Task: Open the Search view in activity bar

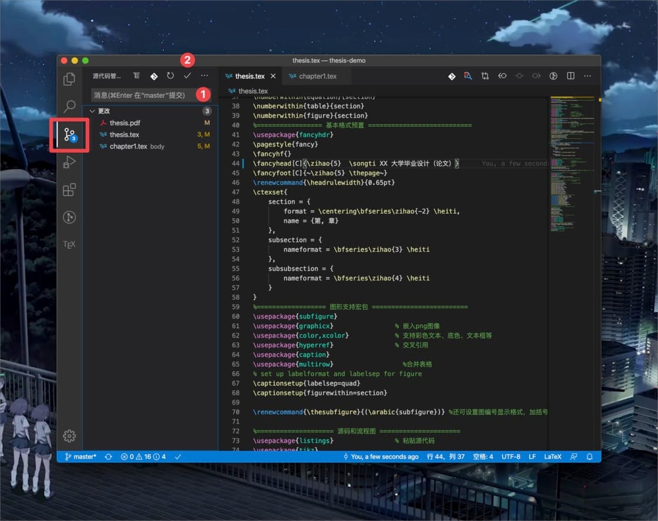Action: point(69,106)
